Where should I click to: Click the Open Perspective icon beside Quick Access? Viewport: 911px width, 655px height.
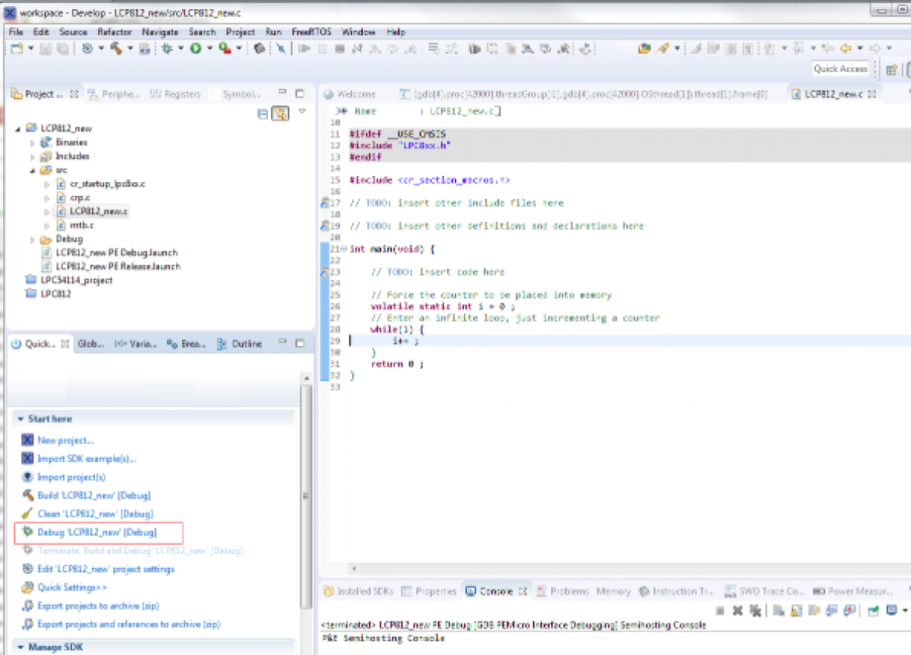(x=892, y=69)
